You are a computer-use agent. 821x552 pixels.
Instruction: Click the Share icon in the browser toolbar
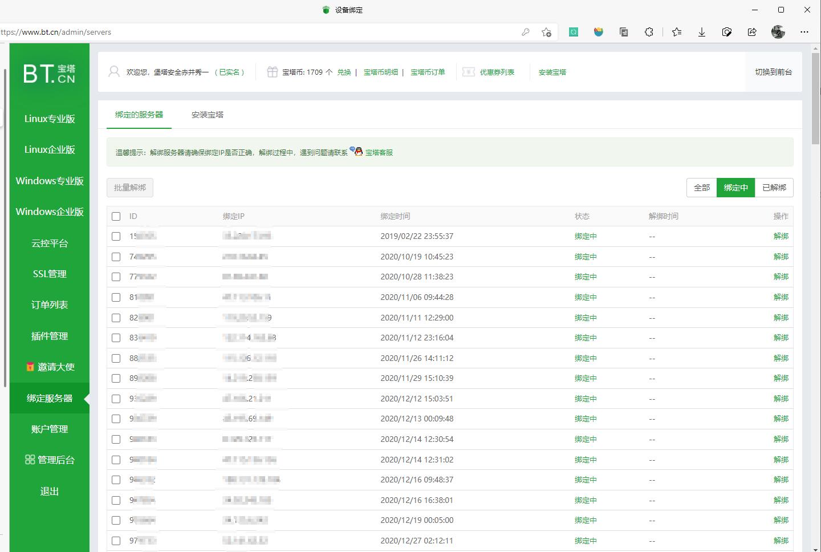752,32
